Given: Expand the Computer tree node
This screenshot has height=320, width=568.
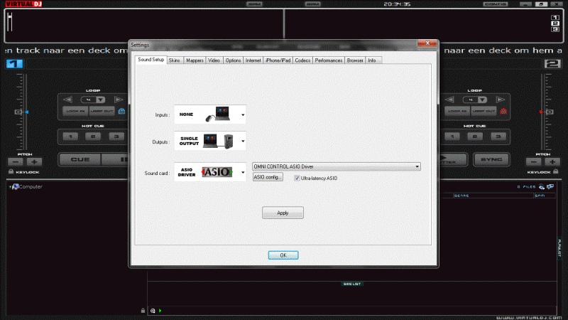Looking at the screenshot, I should pos(10,187).
